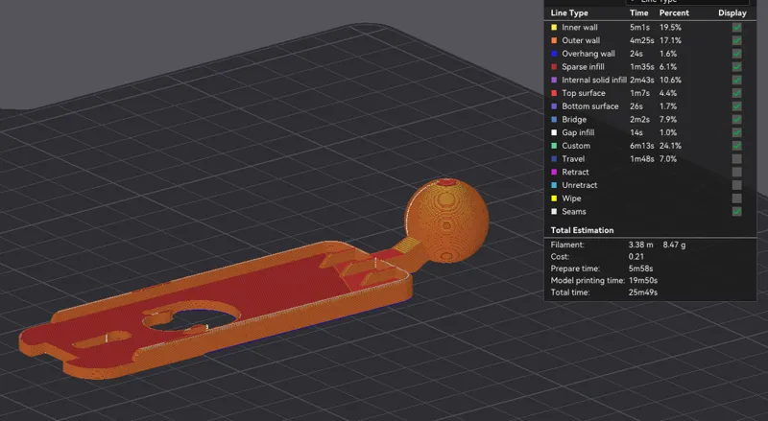The image size is (768, 421).
Task: Open the Line Type view dropdown
Action: pyautogui.click(x=687, y=2)
